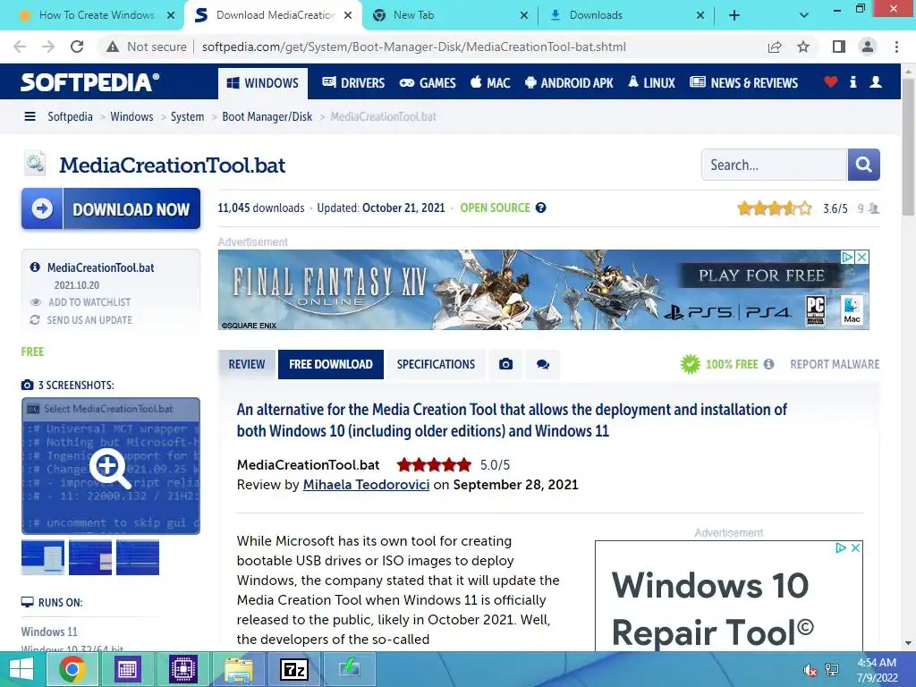Click the Windows breadcrumb link
This screenshot has width=916, height=687.
tap(131, 117)
